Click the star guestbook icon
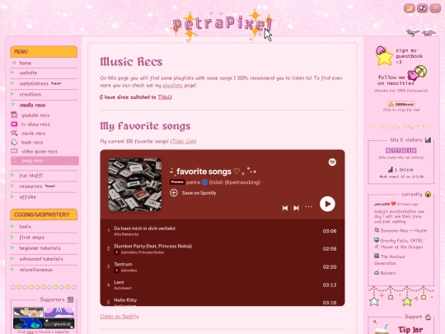The image size is (445, 334). [384, 56]
